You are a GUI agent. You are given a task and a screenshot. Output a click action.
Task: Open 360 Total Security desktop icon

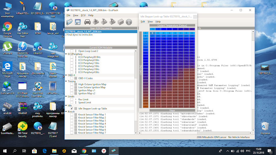click(22, 129)
